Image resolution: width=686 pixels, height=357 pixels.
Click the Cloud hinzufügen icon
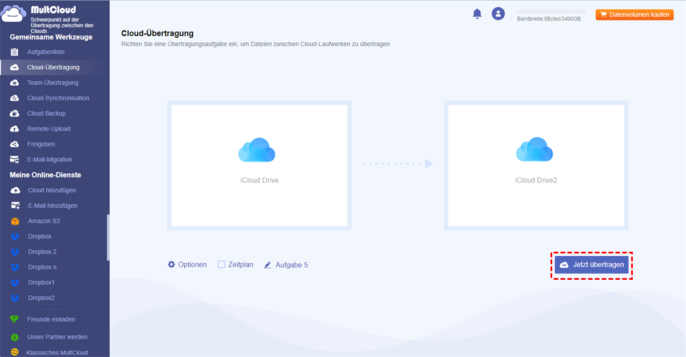pyautogui.click(x=15, y=191)
